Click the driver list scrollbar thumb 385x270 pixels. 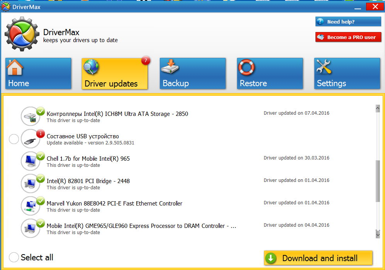(378, 181)
